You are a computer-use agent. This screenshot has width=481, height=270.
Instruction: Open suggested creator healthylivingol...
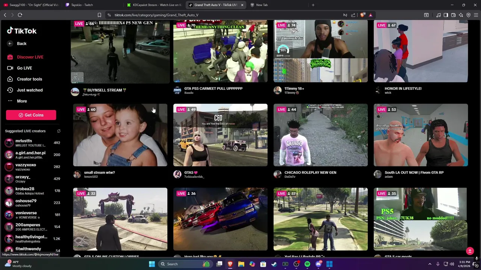click(32, 239)
